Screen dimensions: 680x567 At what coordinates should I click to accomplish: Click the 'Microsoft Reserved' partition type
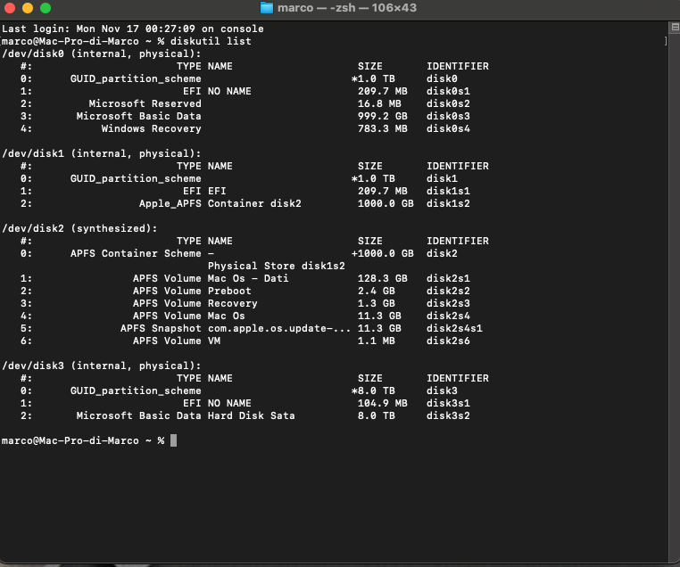click(x=145, y=103)
